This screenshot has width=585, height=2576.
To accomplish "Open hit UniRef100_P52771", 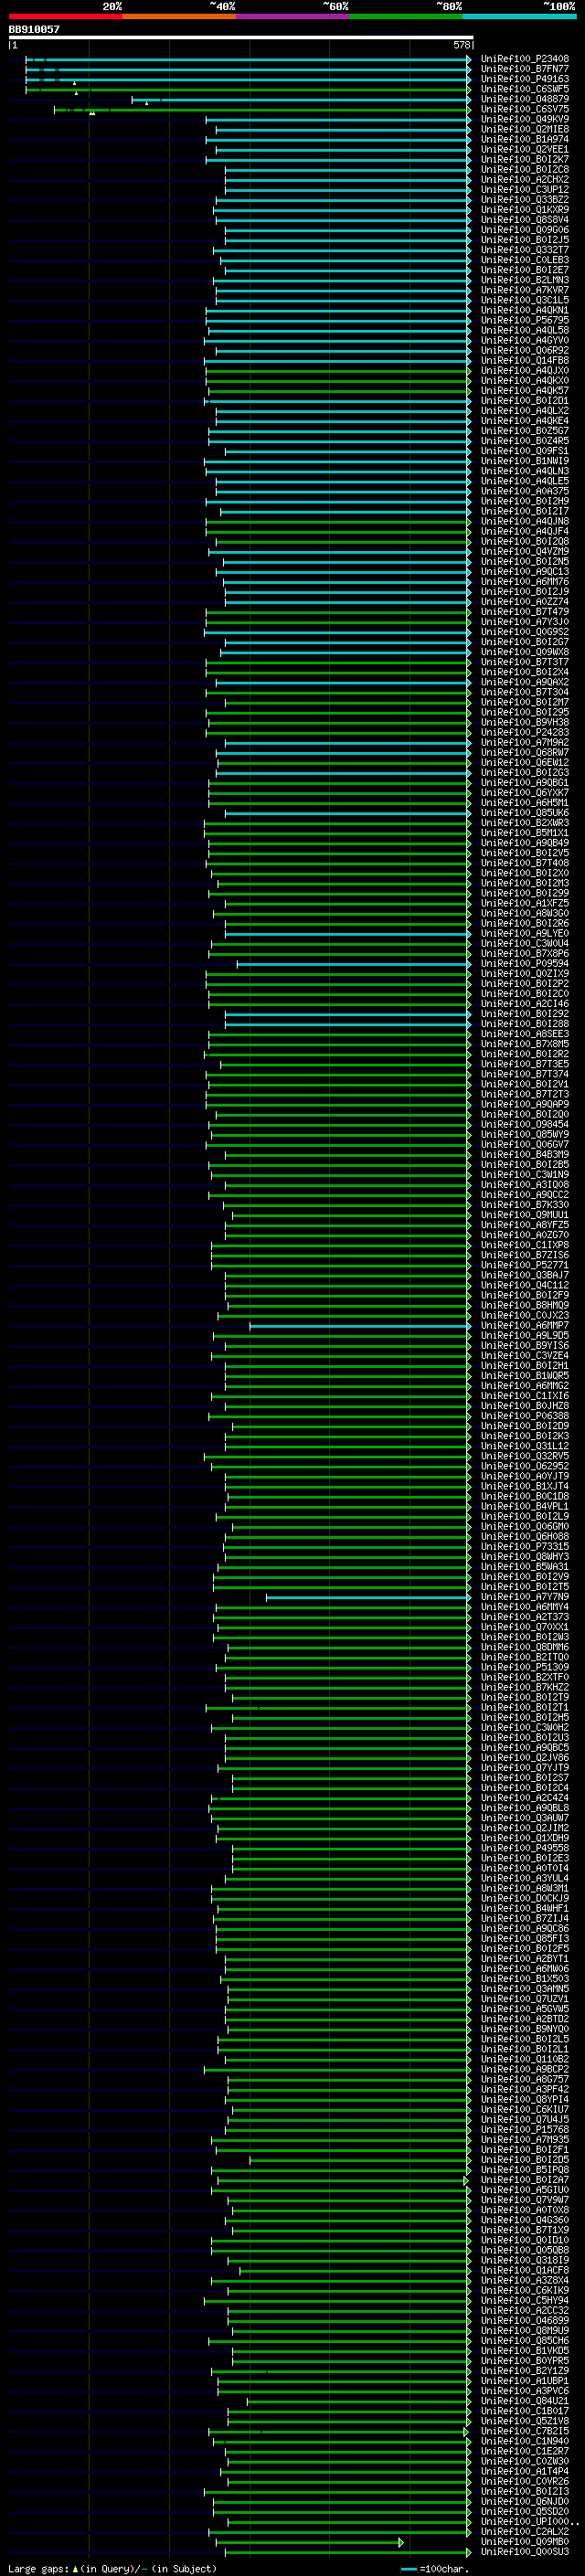I will (525, 1265).
